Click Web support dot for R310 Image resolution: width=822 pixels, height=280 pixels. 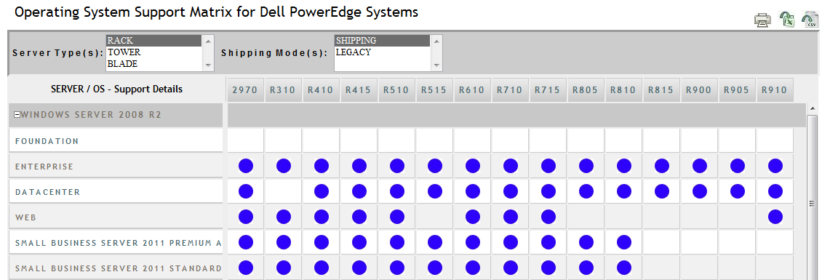[284, 217]
